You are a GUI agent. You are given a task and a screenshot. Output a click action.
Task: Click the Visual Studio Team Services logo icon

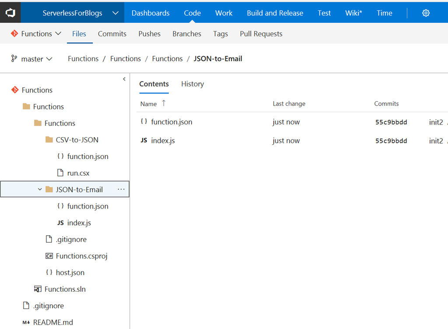click(x=10, y=13)
